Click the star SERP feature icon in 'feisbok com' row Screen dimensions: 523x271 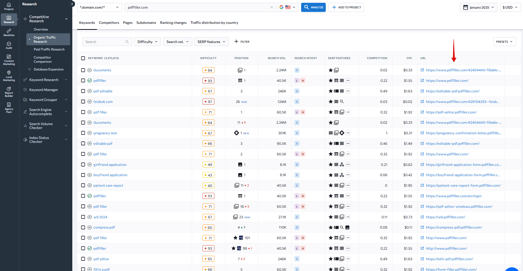click(330, 102)
